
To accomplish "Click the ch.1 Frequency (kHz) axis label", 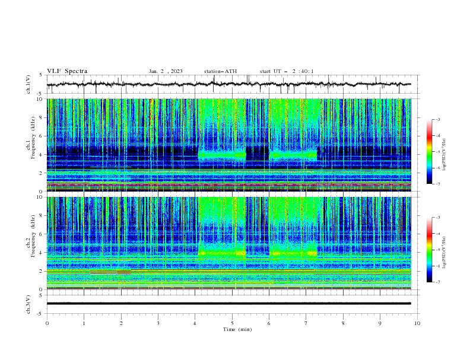I will point(31,137).
